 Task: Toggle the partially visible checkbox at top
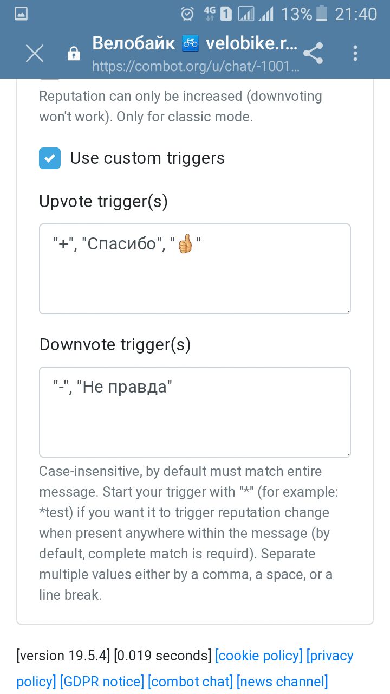(50, 79)
